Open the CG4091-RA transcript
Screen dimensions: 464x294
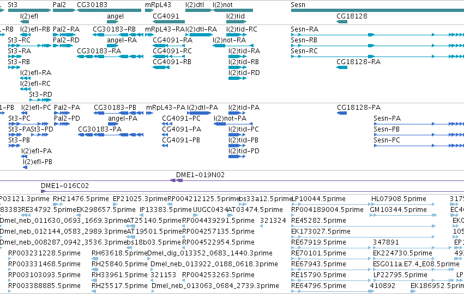click(x=168, y=46)
